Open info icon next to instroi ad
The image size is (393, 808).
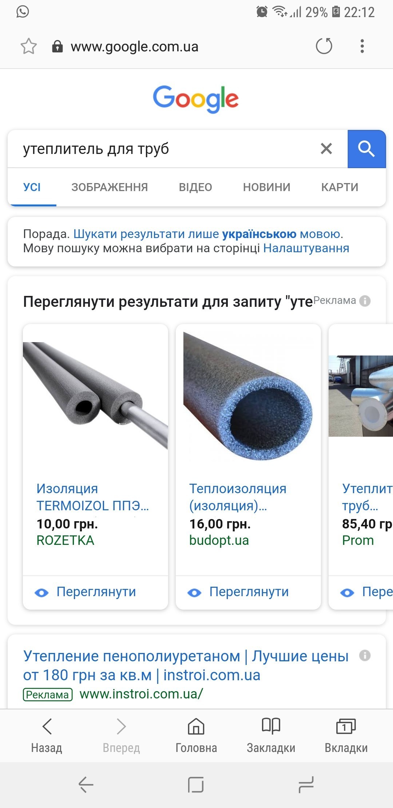365,655
